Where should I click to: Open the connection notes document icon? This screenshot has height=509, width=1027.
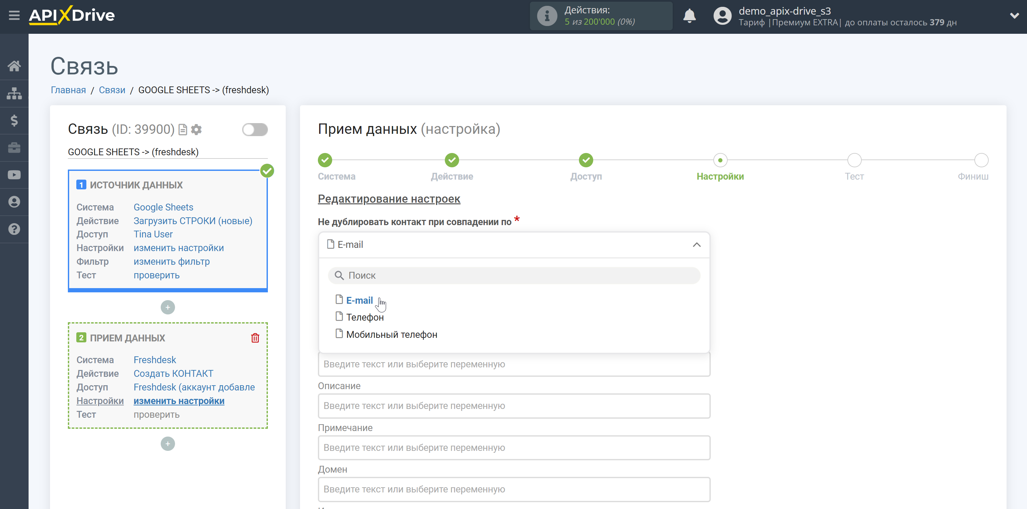(182, 130)
